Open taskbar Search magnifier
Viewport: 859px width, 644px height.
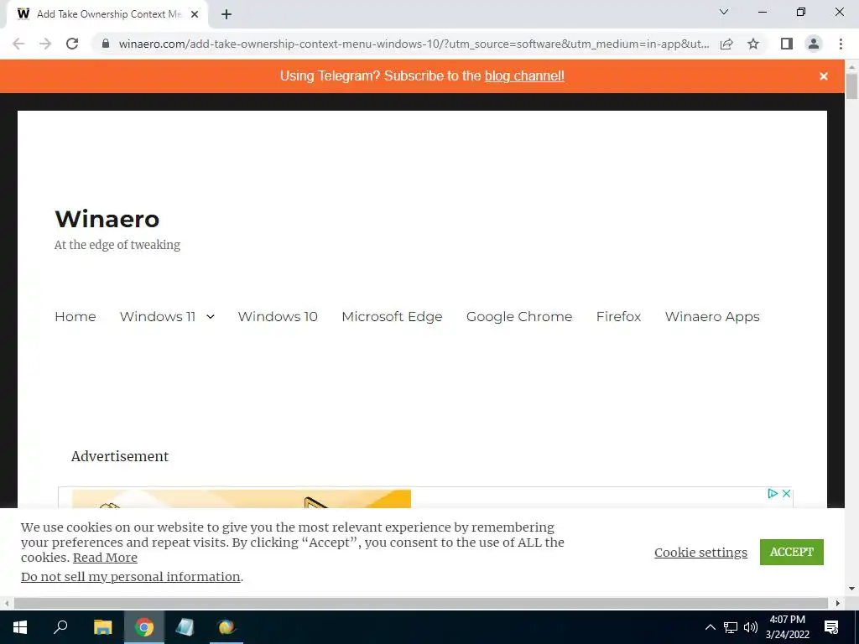[x=60, y=626]
